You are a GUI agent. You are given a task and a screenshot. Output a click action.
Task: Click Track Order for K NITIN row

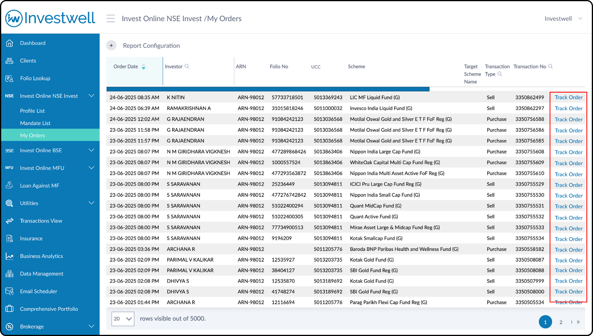coord(569,97)
